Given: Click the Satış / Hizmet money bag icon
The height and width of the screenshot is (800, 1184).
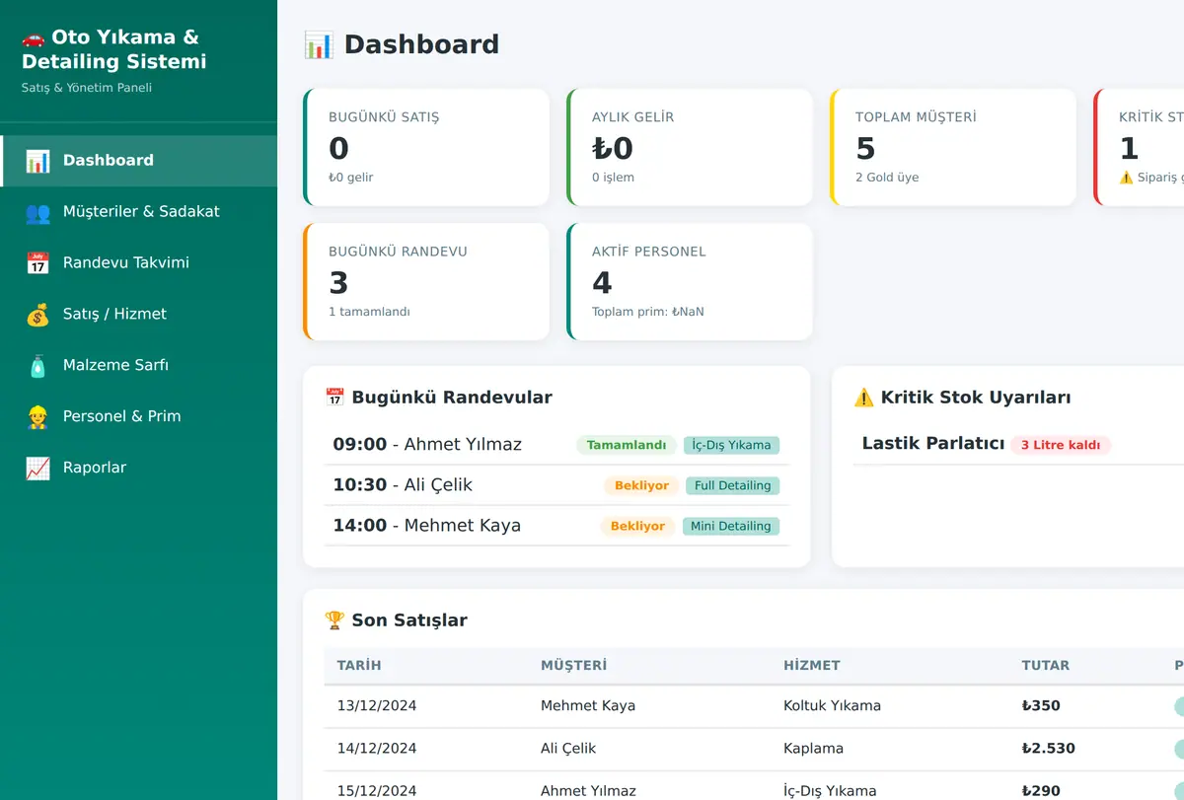Looking at the screenshot, I should coord(37,315).
